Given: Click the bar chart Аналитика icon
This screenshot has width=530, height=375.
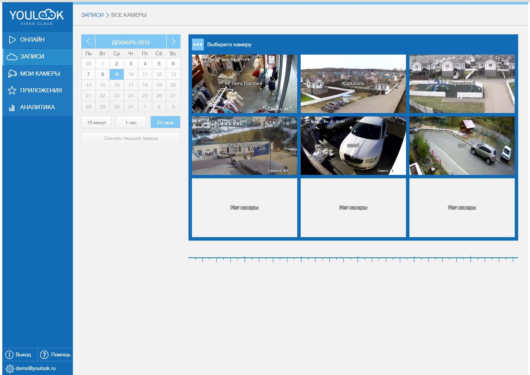Looking at the screenshot, I should tap(12, 108).
